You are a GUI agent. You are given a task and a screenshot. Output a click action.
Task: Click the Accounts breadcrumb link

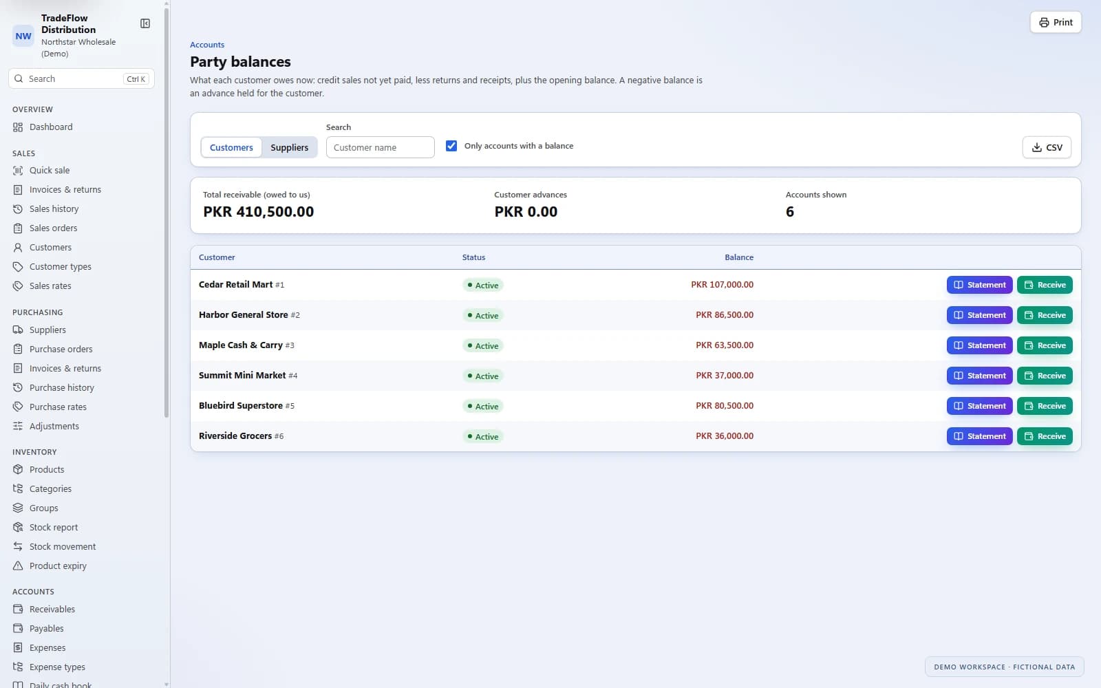[x=207, y=45]
